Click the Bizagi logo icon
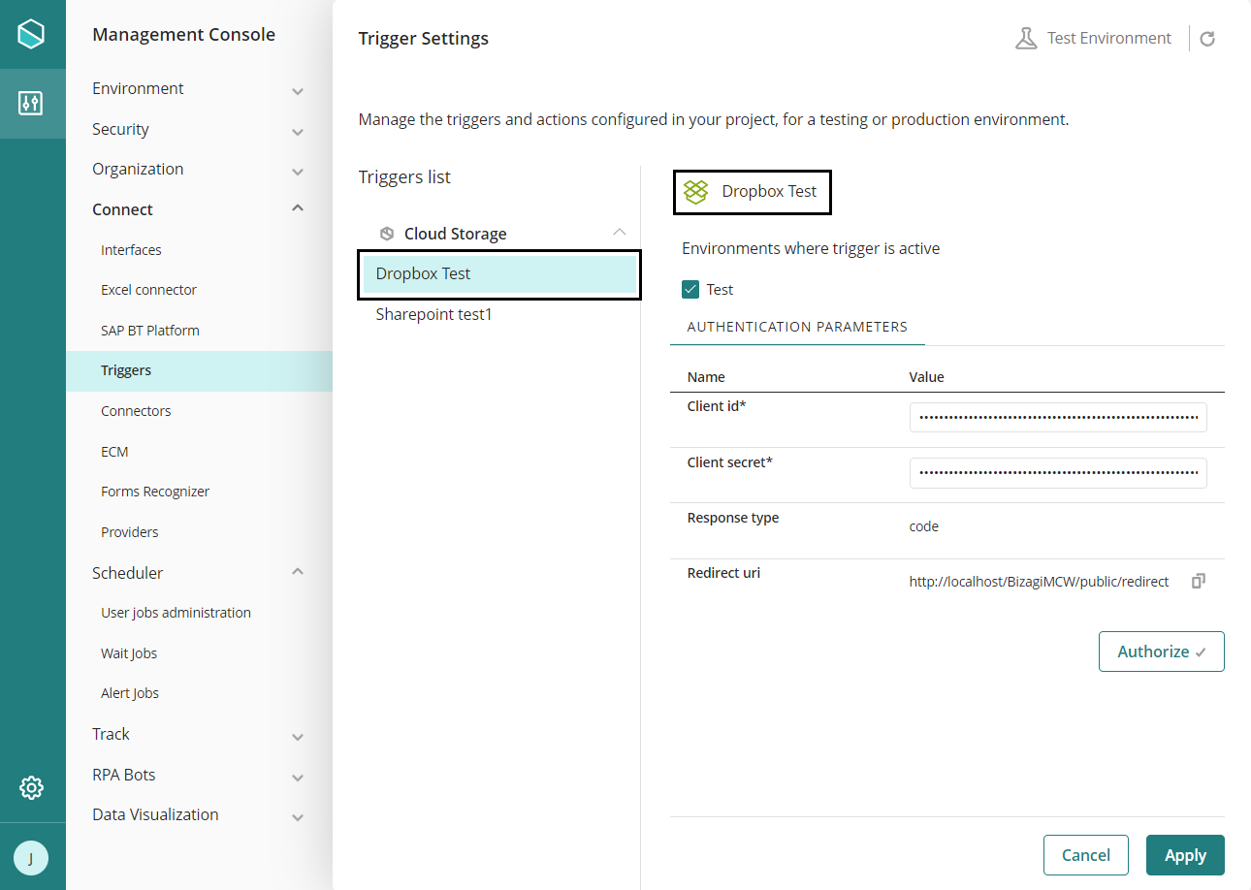The image size is (1251, 890). point(32,35)
